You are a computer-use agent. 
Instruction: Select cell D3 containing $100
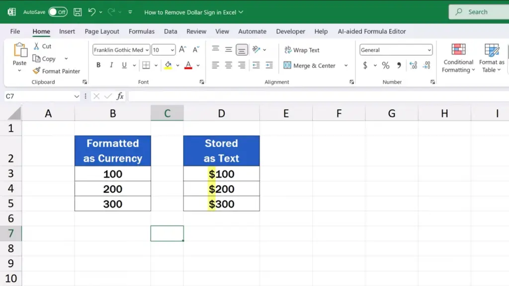point(221,174)
